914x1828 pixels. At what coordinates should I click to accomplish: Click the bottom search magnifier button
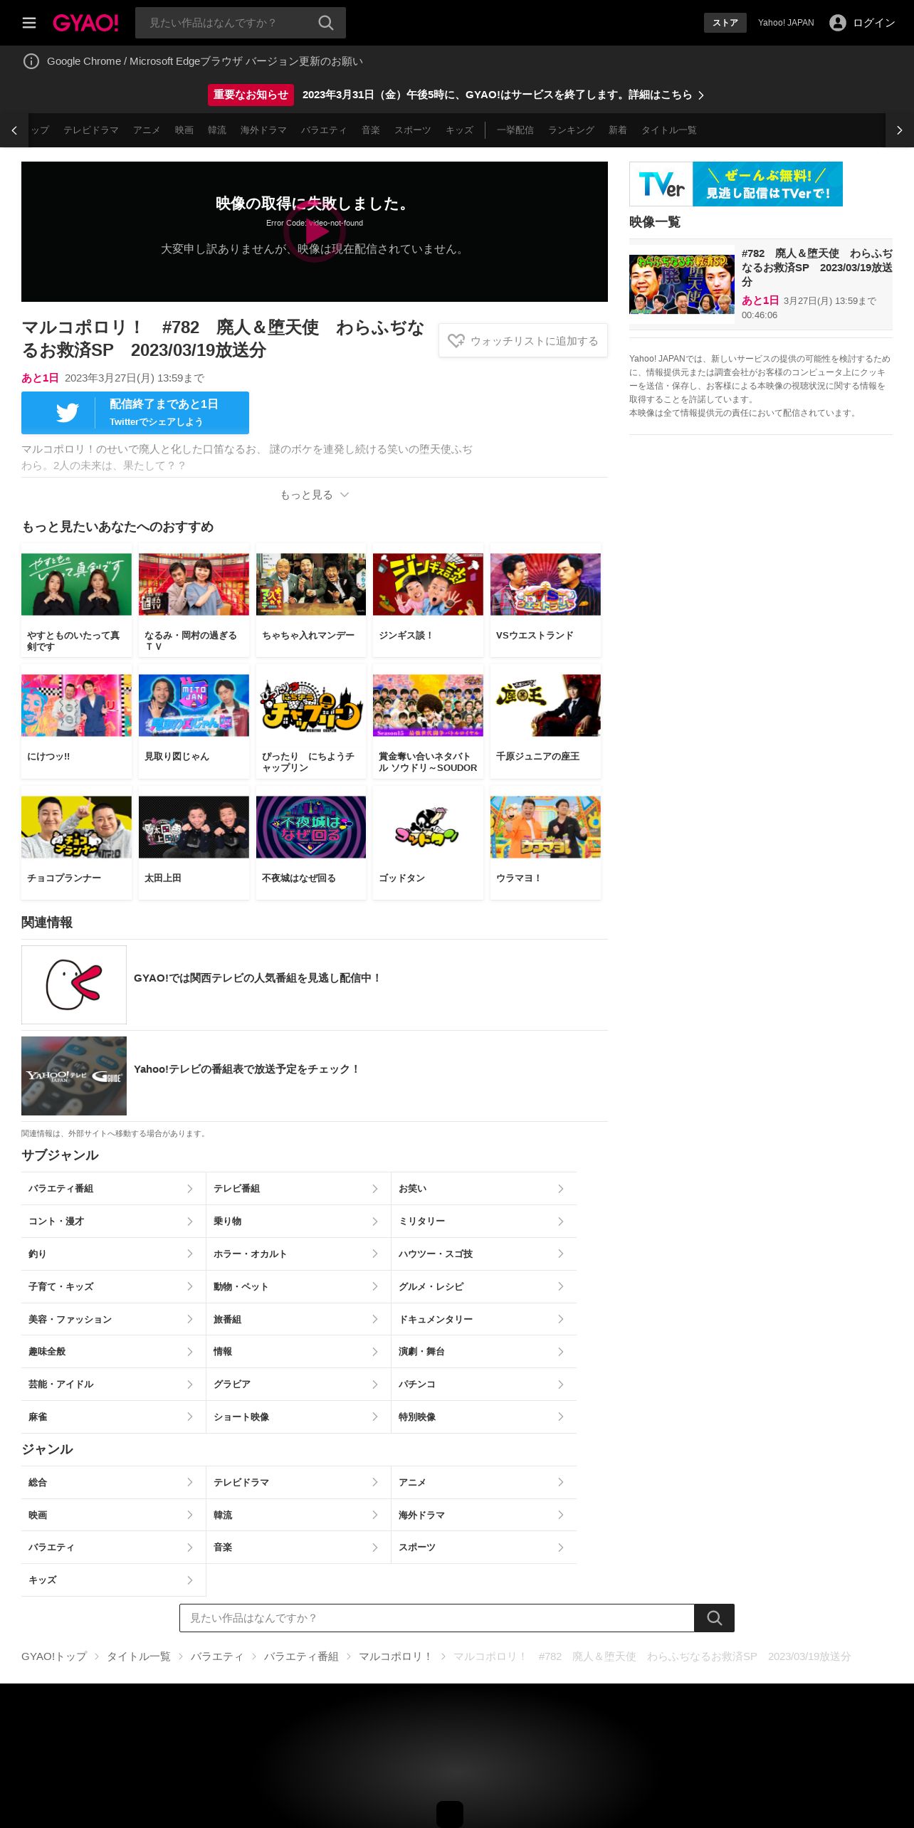point(714,1618)
